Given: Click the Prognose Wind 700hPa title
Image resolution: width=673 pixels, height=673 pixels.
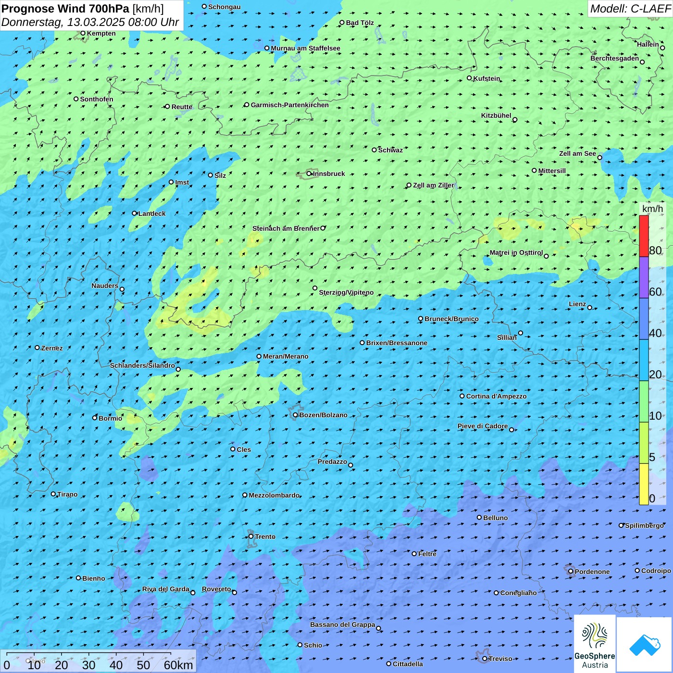Looking at the screenshot, I should pyautogui.click(x=83, y=9).
